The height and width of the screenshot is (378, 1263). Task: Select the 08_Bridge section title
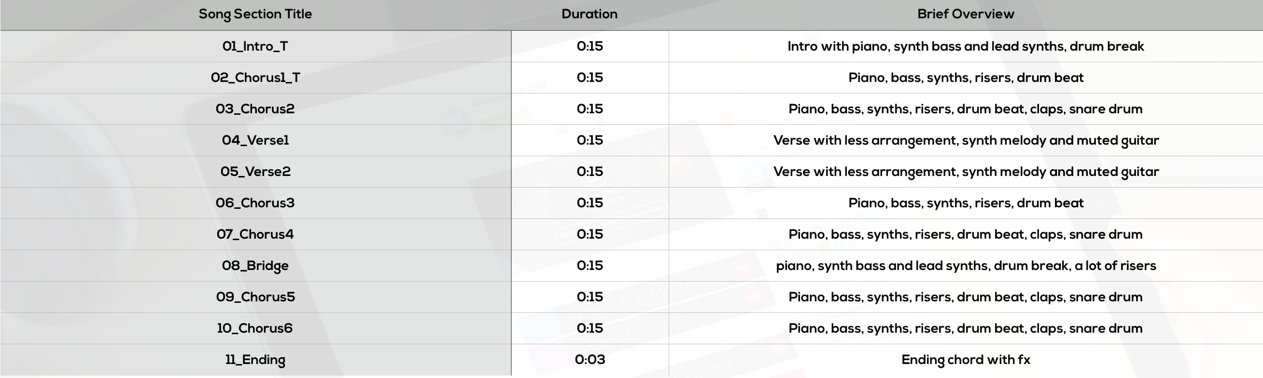point(255,266)
